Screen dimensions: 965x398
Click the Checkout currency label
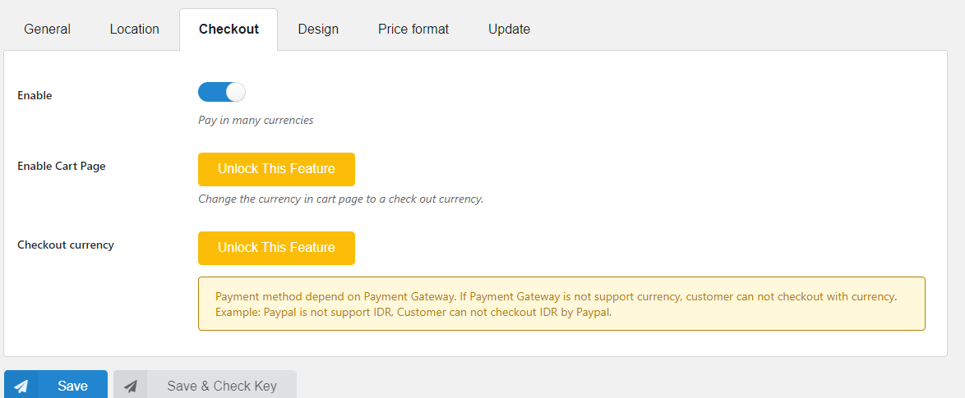click(x=66, y=245)
